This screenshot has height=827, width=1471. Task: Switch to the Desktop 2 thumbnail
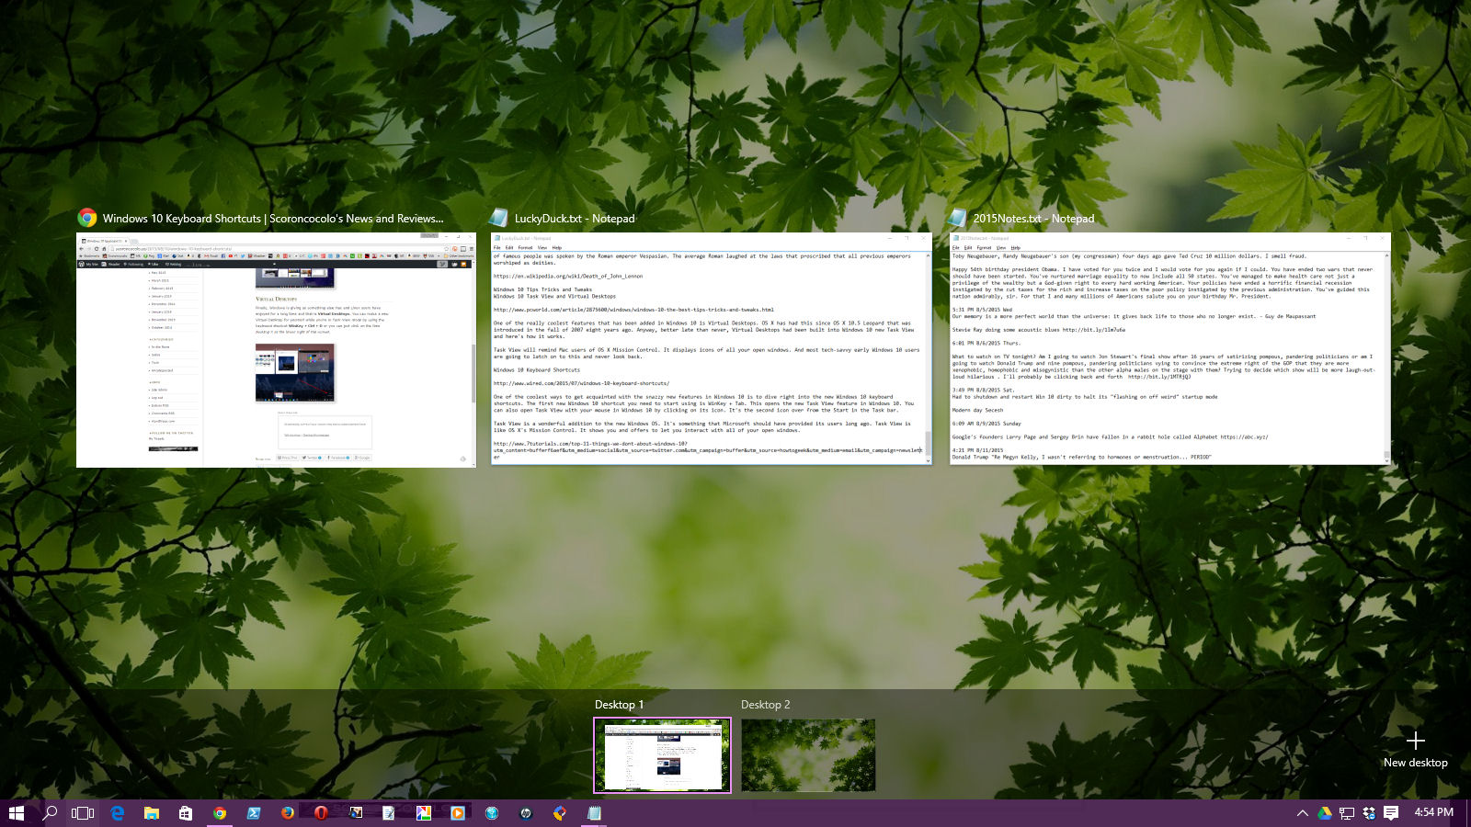(x=808, y=754)
